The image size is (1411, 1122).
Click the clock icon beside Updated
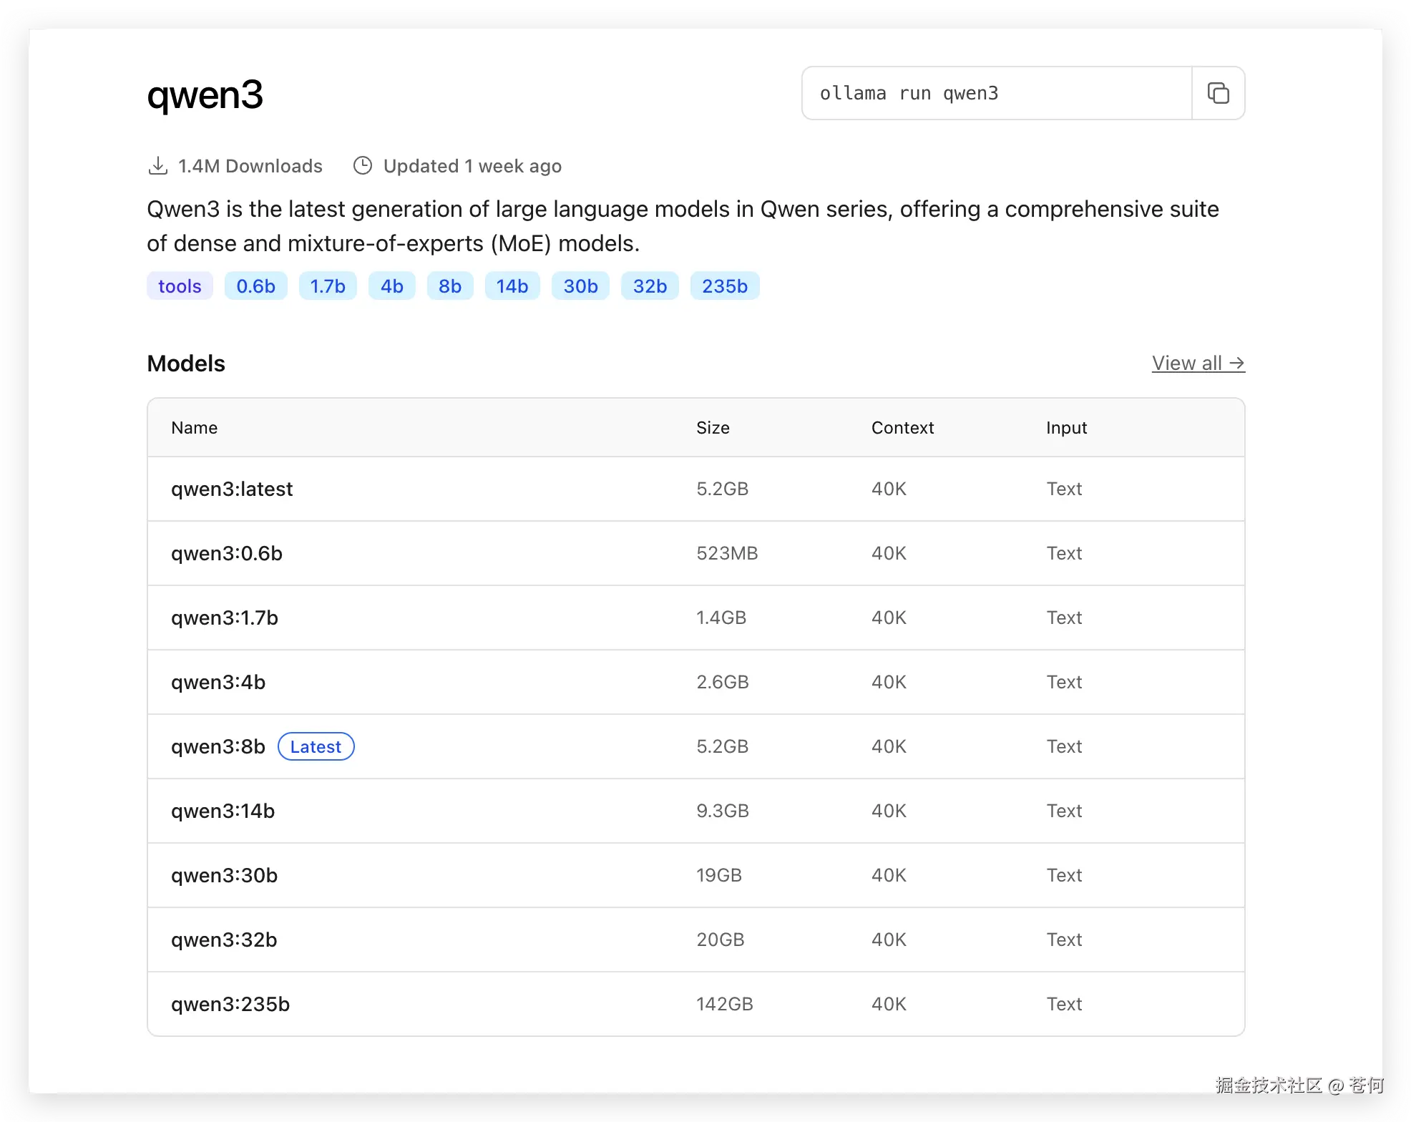click(x=363, y=166)
